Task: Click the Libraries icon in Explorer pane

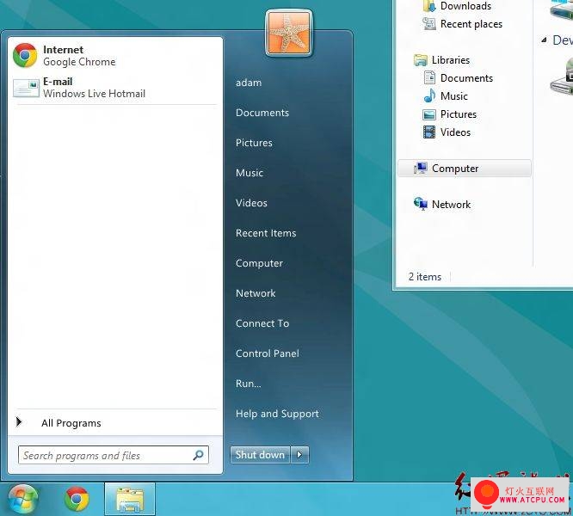Action: click(x=421, y=60)
